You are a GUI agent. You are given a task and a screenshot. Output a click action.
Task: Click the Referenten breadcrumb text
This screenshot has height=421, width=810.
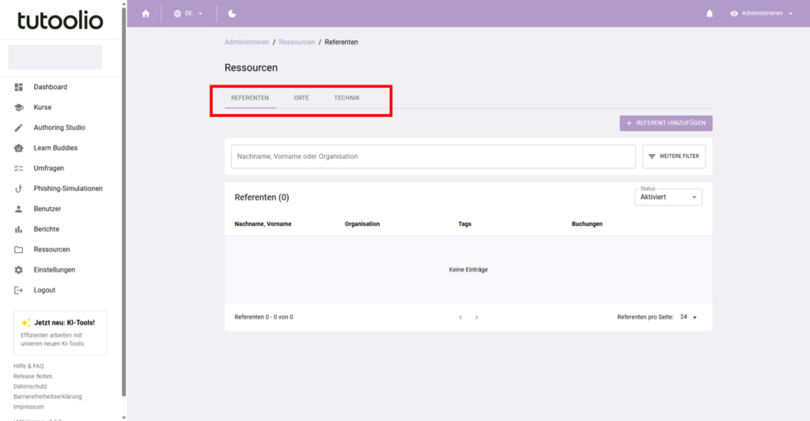[341, 43]
